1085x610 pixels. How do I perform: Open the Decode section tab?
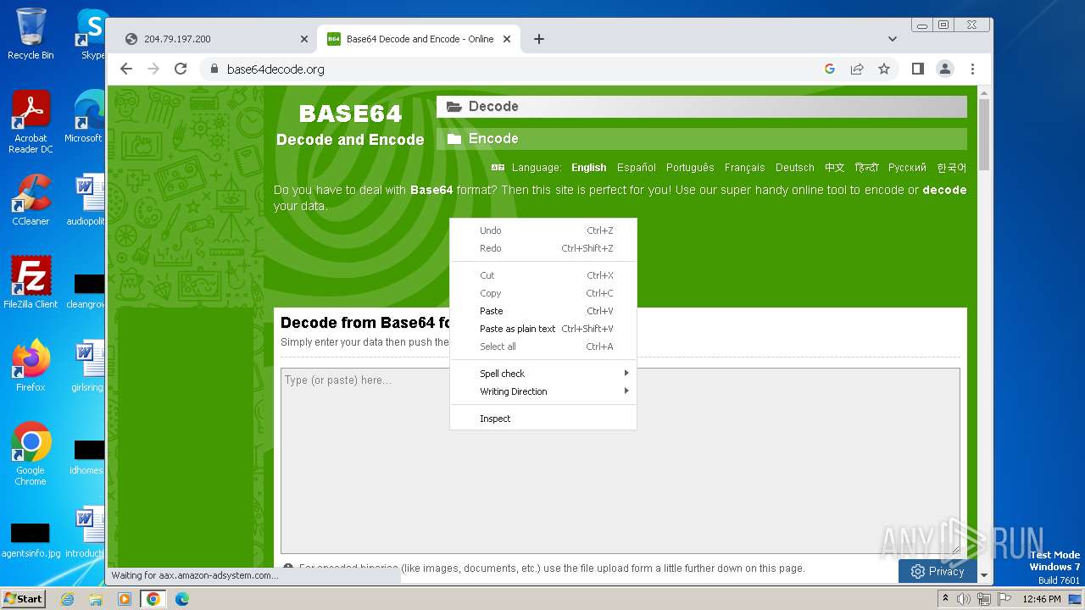[702, 106]
